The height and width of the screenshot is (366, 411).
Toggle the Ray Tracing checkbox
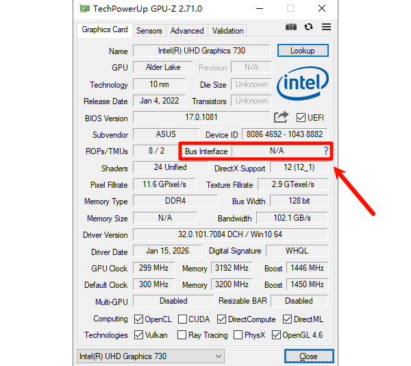[x=182, y=335]
